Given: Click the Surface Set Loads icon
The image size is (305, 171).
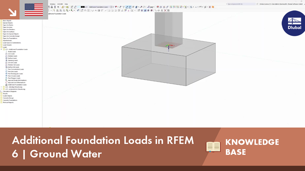Looking at the screenshot, I should coord(6,67).
